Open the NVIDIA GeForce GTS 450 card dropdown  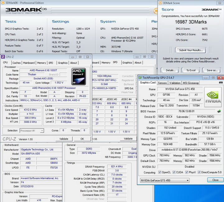pyautogui.click(x=165, y=180)
